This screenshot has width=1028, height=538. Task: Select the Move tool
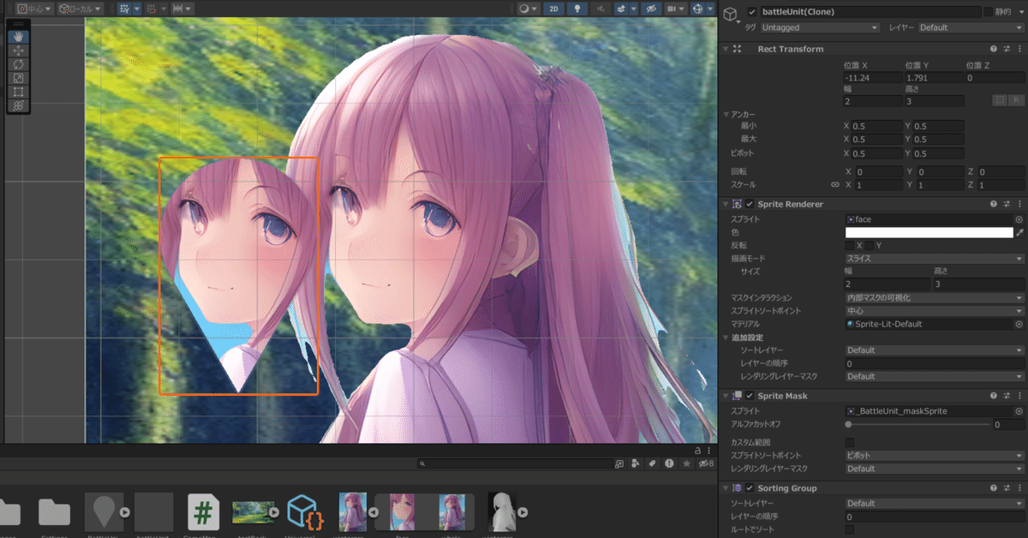18,51
